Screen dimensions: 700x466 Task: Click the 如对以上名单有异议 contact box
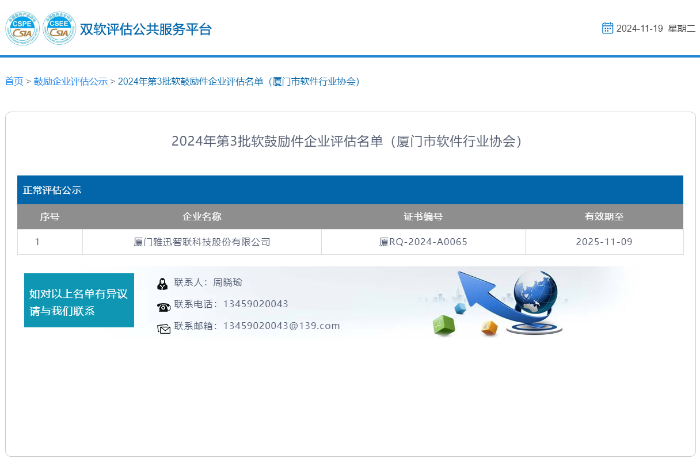coord(79,300)
